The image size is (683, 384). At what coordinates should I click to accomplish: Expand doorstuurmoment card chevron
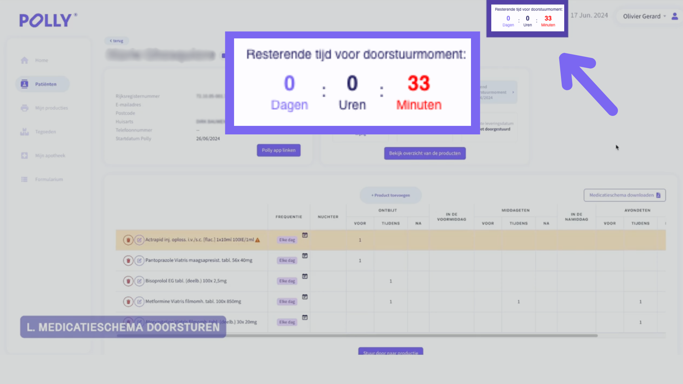(x=513, y=92)
